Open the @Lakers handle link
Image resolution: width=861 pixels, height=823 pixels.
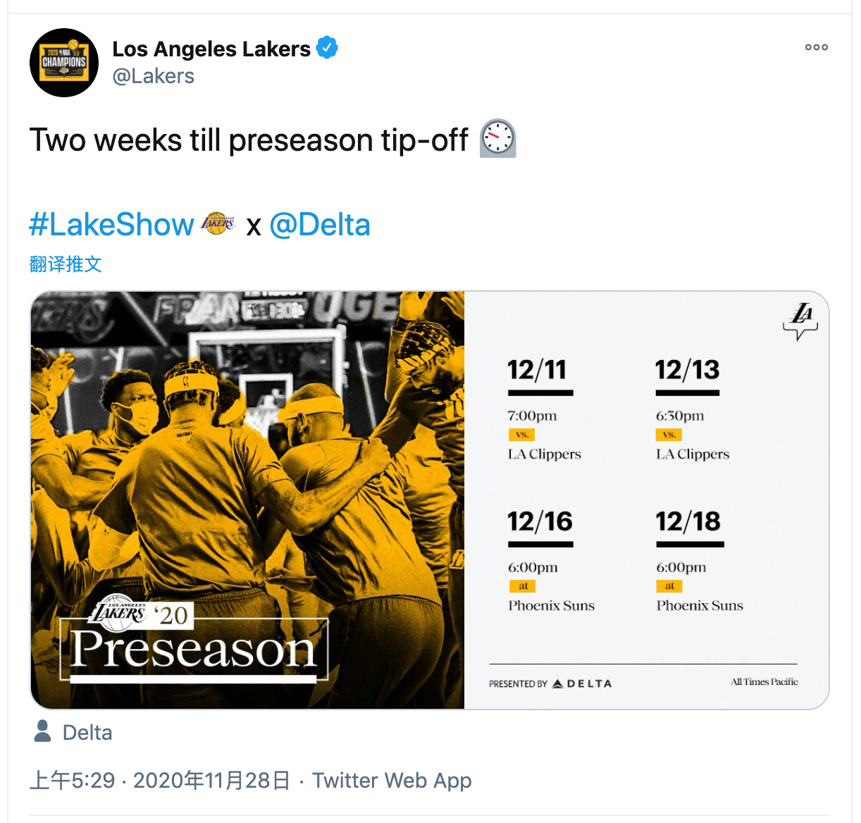pos(154,76)
